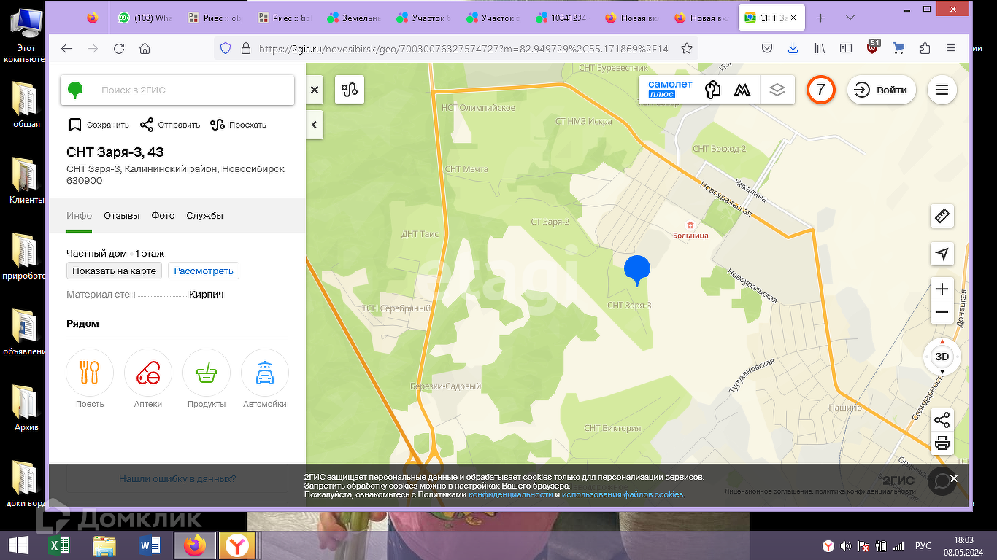Print the map
The width and height of the screenshot is (997, 560).
point(942,443)
